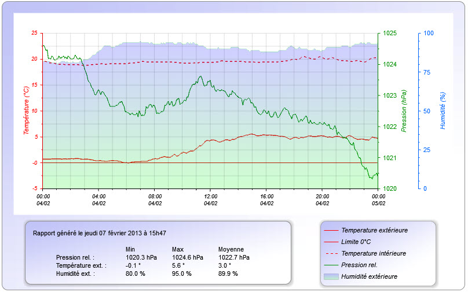Click the min pressure value 1020.3 hPa

[141, 257]
